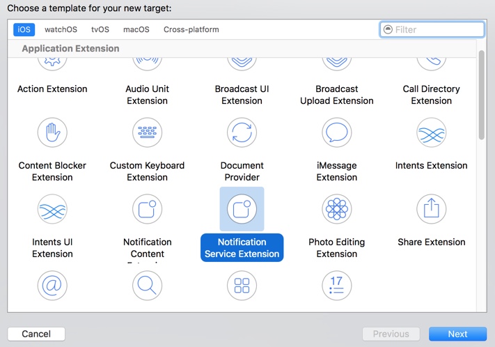Select the Content Blocker hand icon
The image size is (495, 347).
click(x=52, y=132)
